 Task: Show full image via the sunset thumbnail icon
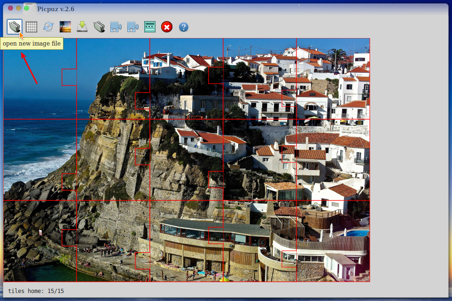(65, 27)
